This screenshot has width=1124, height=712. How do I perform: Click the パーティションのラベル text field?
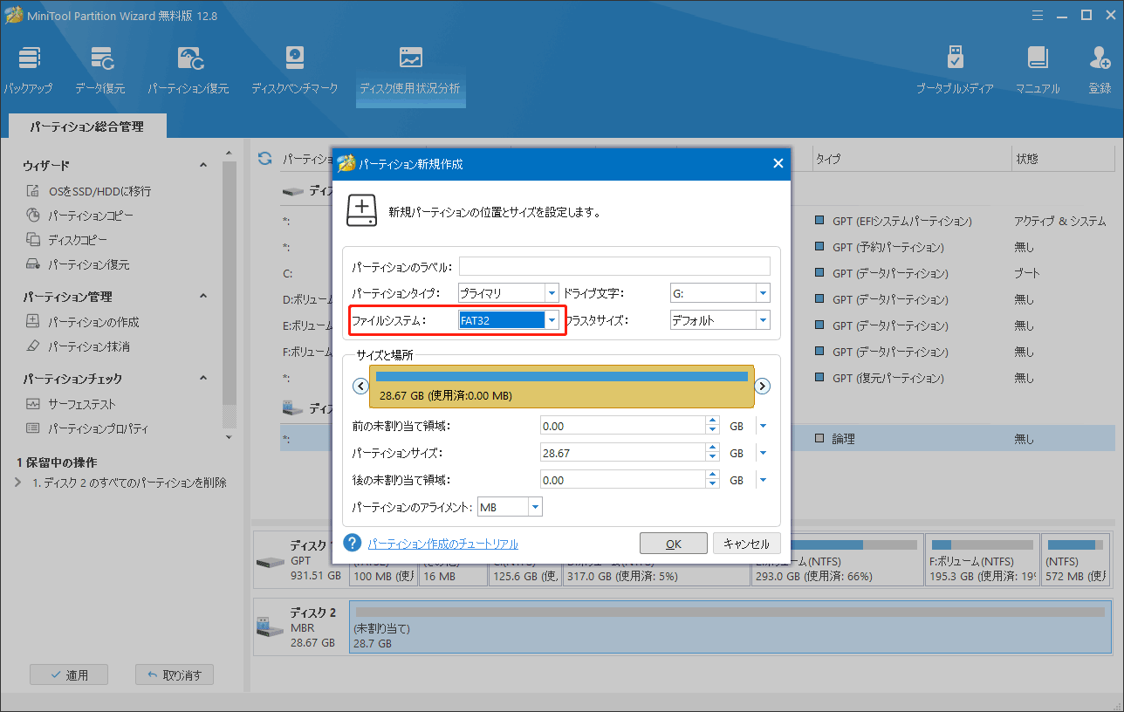(614, 266)
